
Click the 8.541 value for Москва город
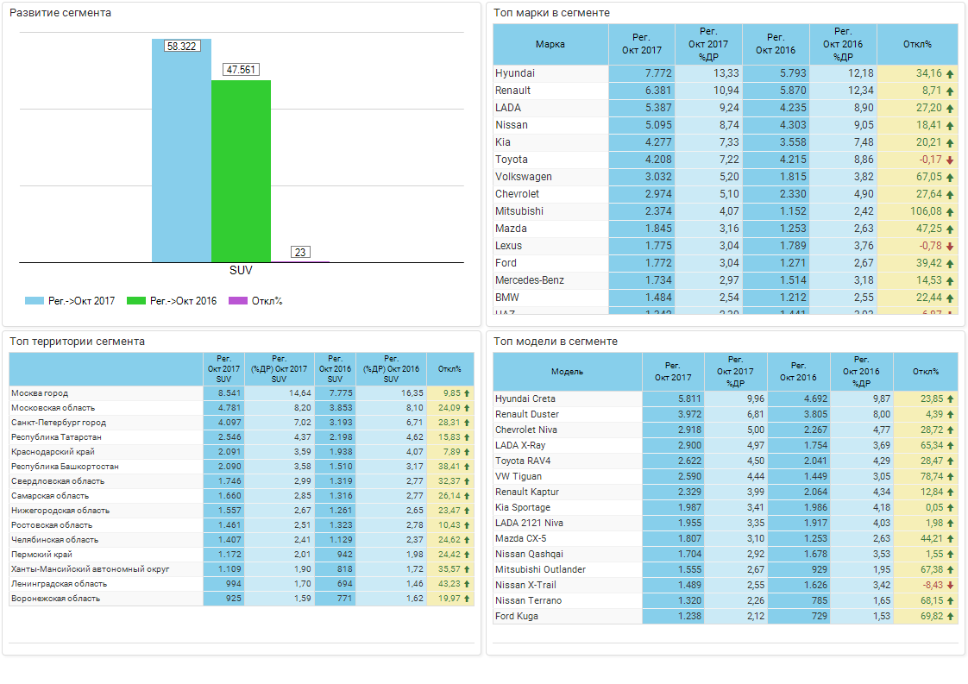click(x=229, y=393)
